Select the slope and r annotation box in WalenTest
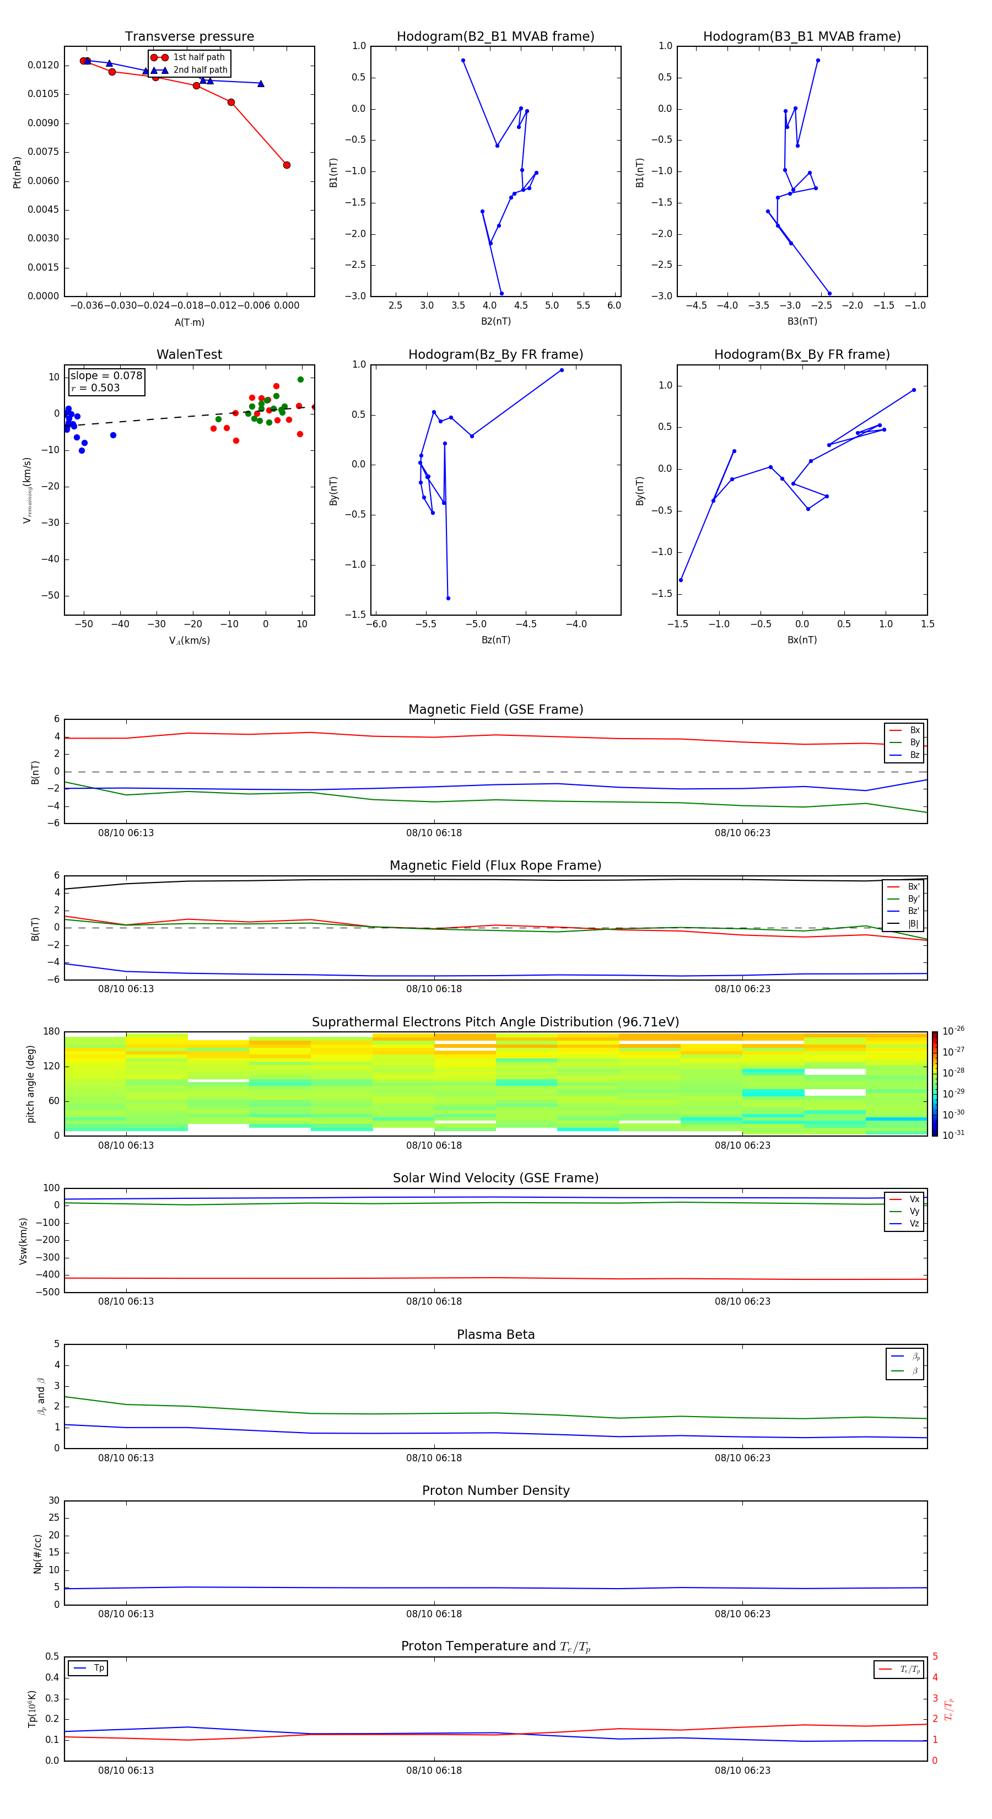 click(106, 381)
